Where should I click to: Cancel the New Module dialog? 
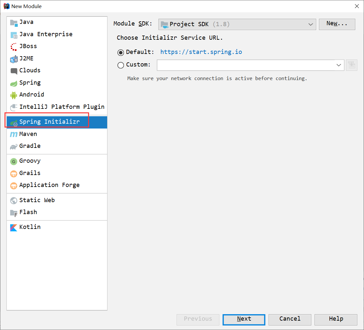click(x=290, y=320)
